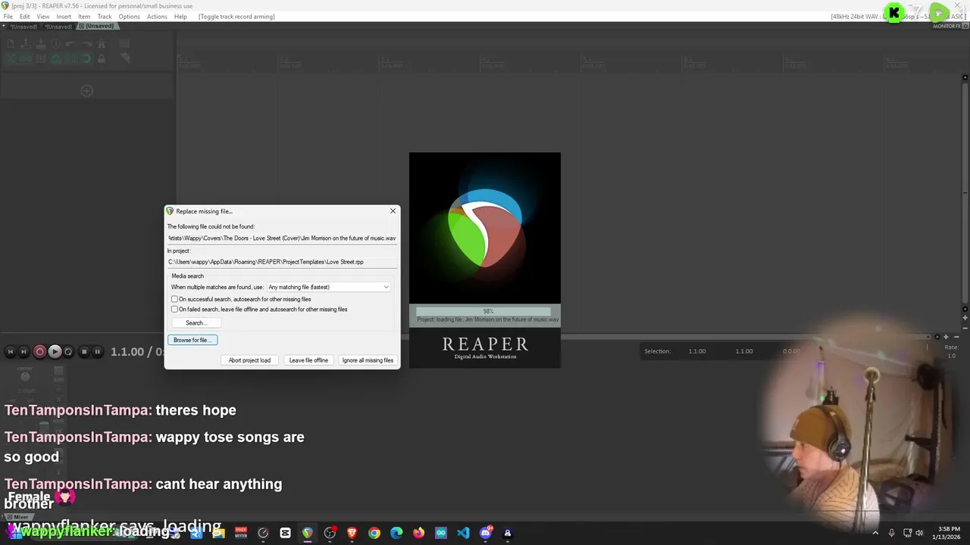Click the Love Street.rpp project path field
970x545 pixels.
point(282,262)
